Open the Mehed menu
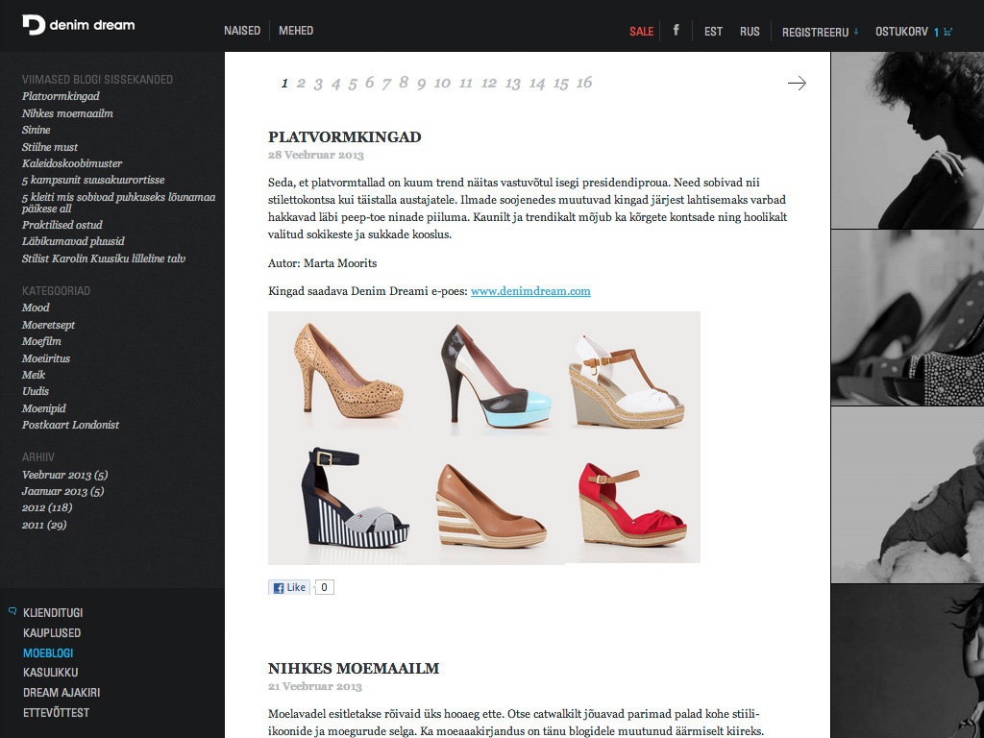The width and height of the screenshot is (984, 738). point(296,31)
